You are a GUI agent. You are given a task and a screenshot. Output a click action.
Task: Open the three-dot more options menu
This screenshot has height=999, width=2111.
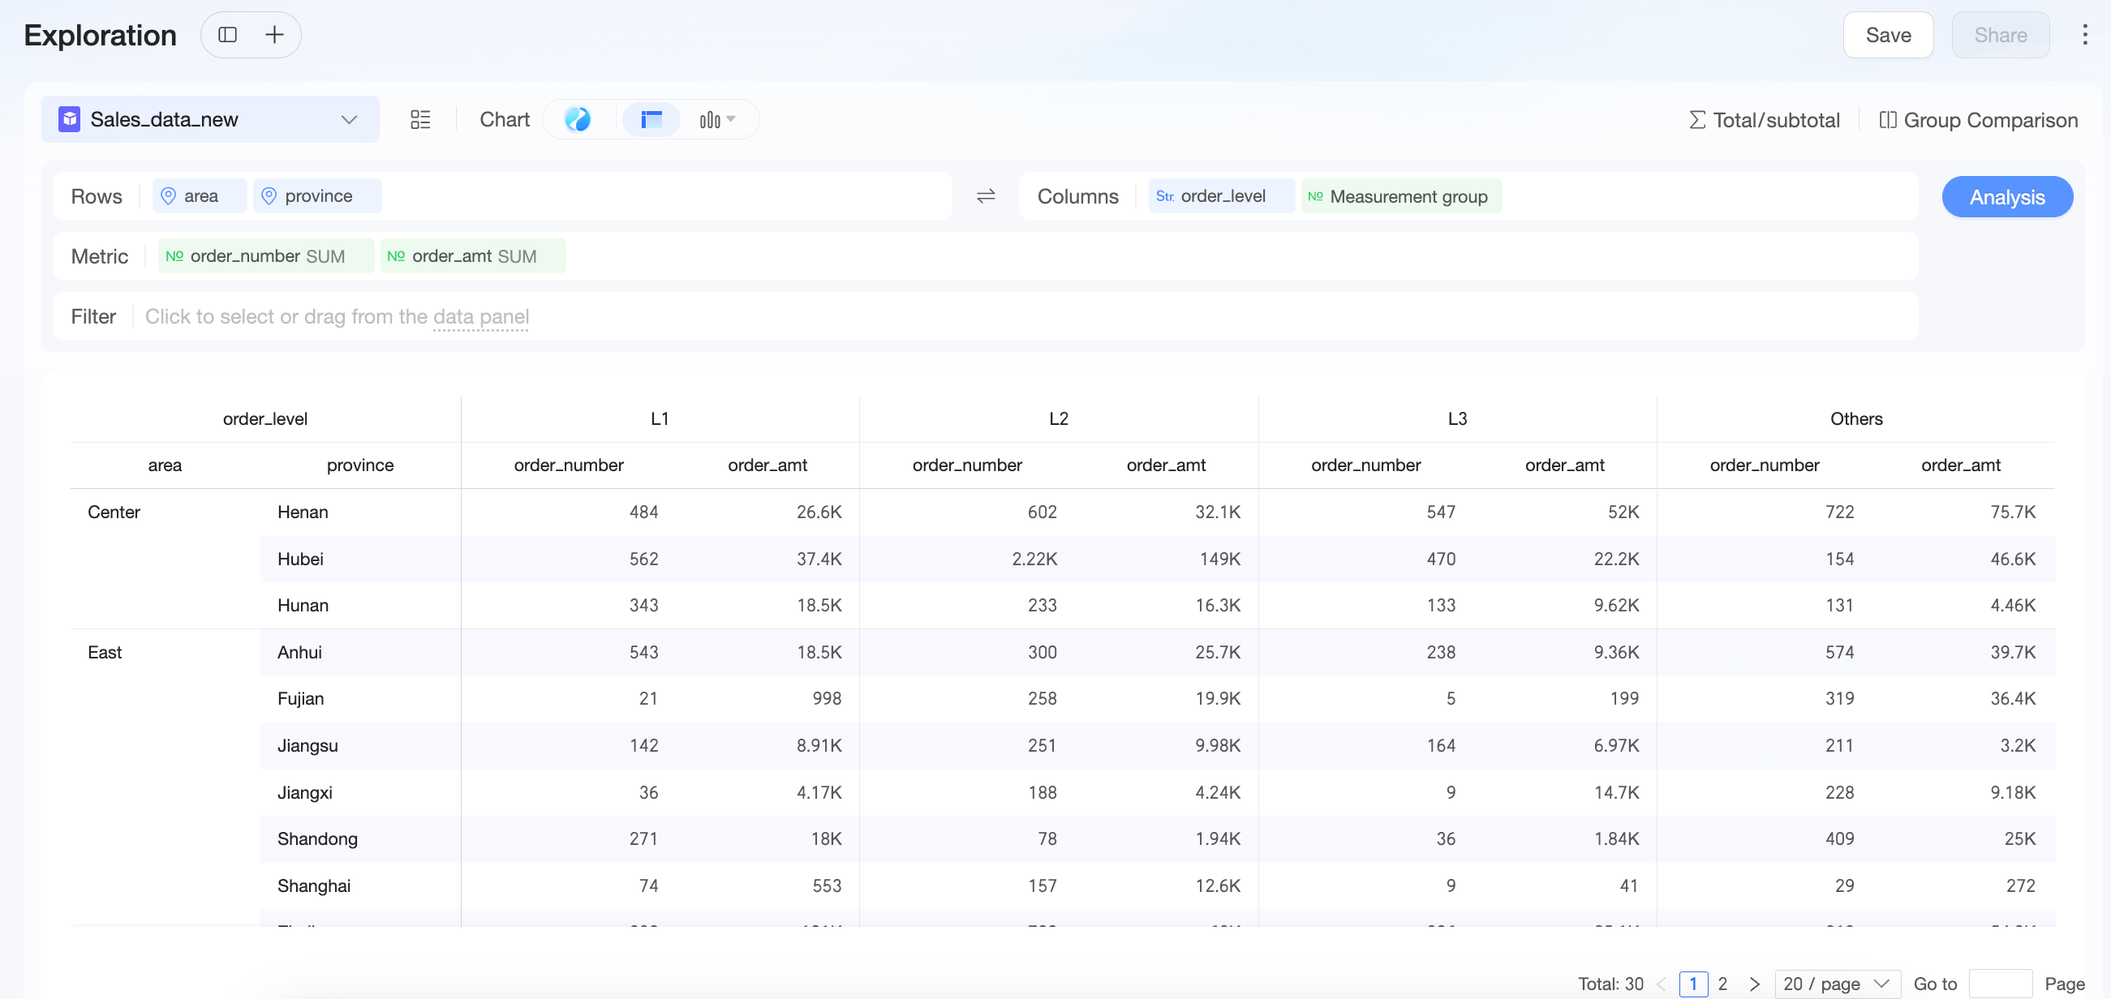[x=2085, y=34]
